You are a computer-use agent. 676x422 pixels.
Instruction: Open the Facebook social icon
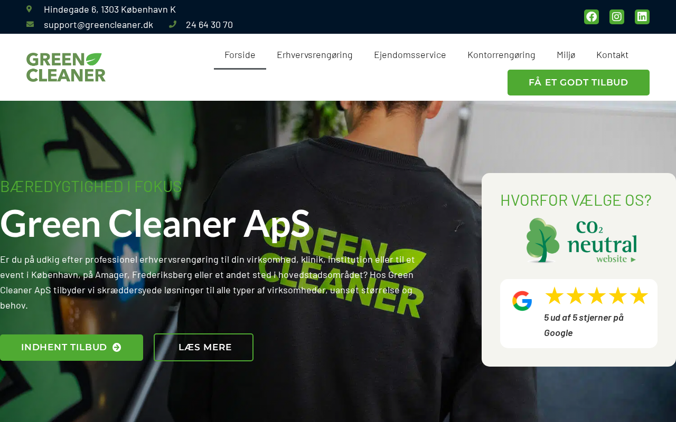(x=591, y=17)
